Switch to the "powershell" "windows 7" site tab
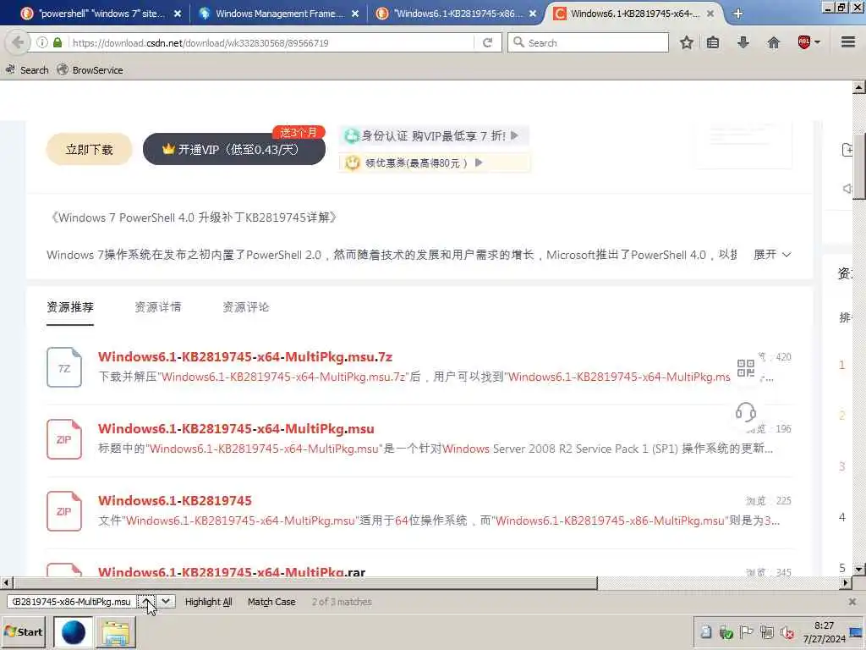The height and width of the screenshot is (650, 866). (101, 14)
